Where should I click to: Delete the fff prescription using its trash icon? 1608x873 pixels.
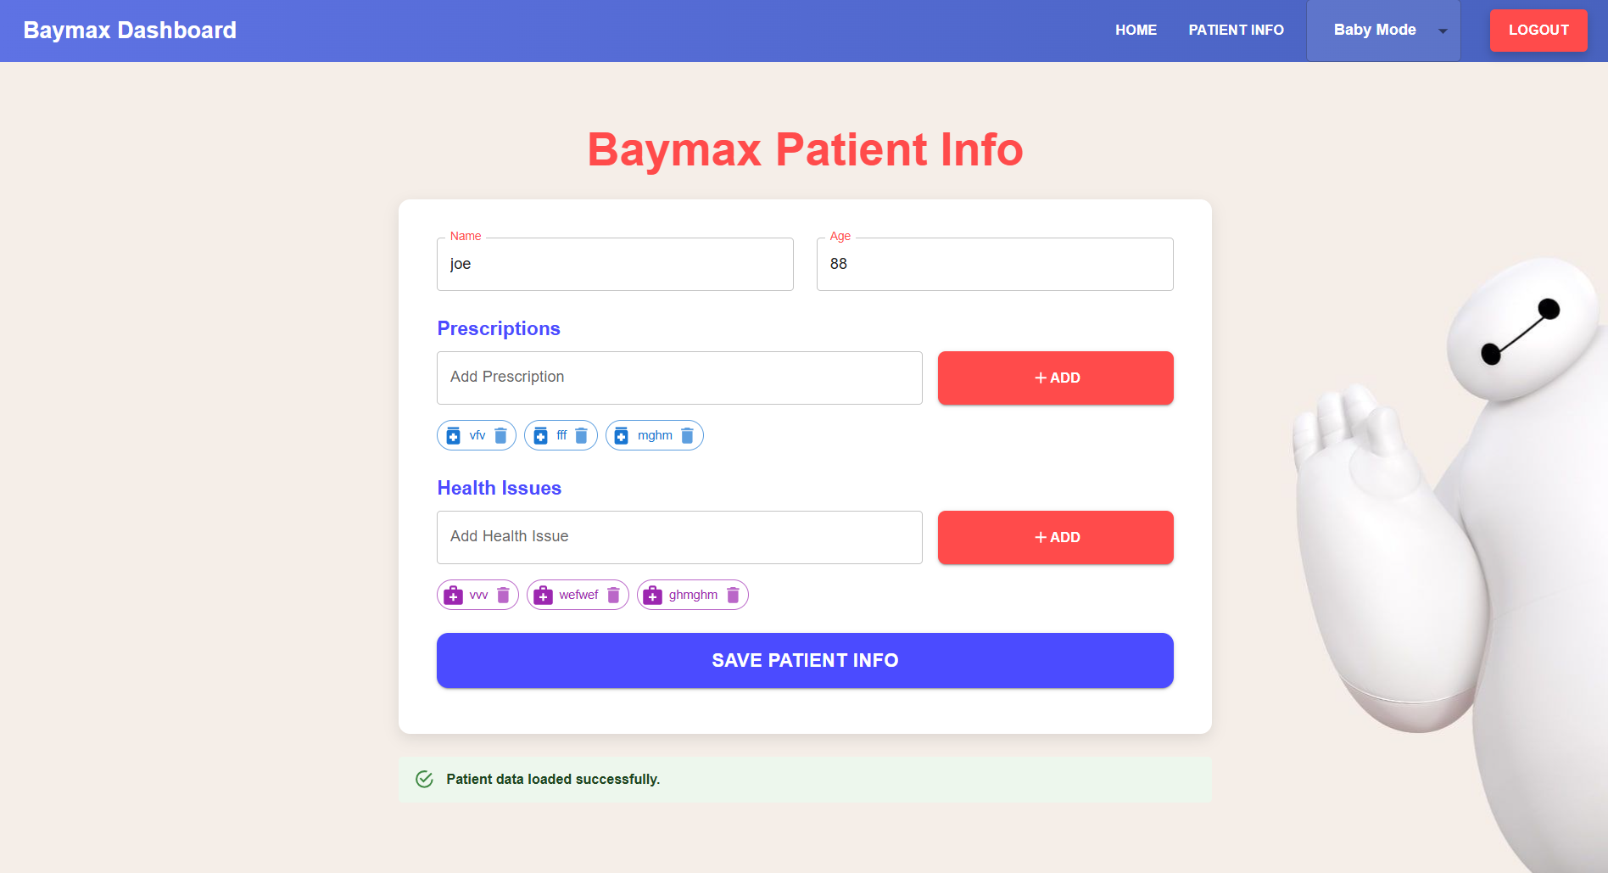pyautogui.click(x=581, y=435)
